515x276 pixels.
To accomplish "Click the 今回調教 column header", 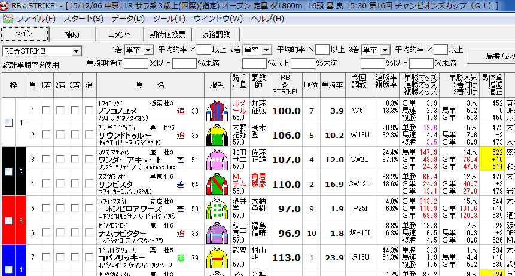I will [x=359, y=85].
